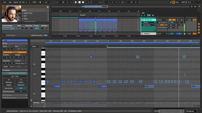202x113 pixels.
Task: Clear the browser search field
Action: (x=48, y=7)
